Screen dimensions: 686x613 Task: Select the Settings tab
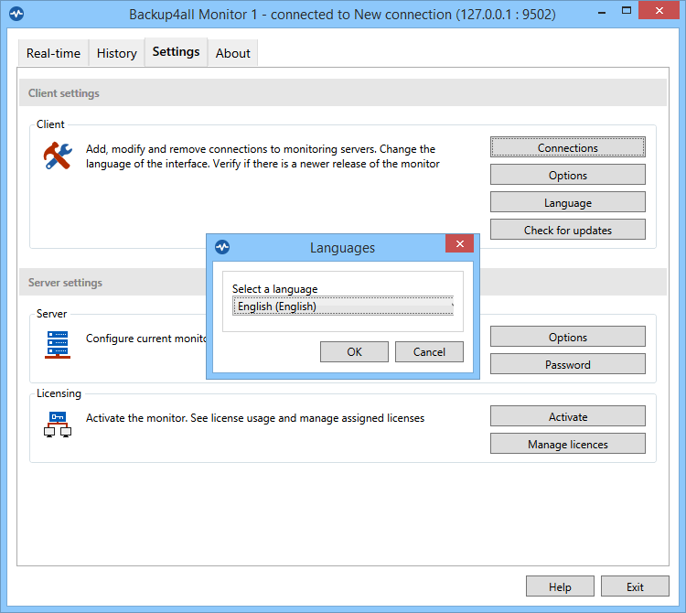tap(176, 51)
